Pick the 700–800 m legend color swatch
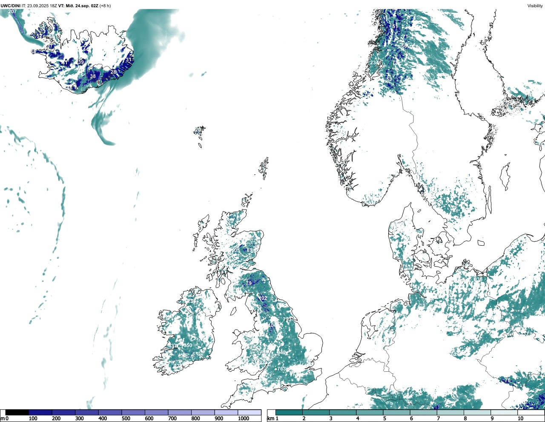Viewport: 545px width, 422px height. click(180, 413)
